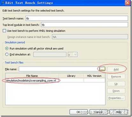Screen dimensions: 132x117
Task: Click the Help button
Action: click(118, 112)
